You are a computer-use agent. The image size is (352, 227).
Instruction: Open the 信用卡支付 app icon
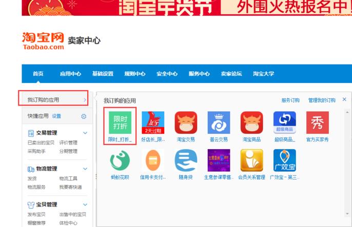point(153,160)
